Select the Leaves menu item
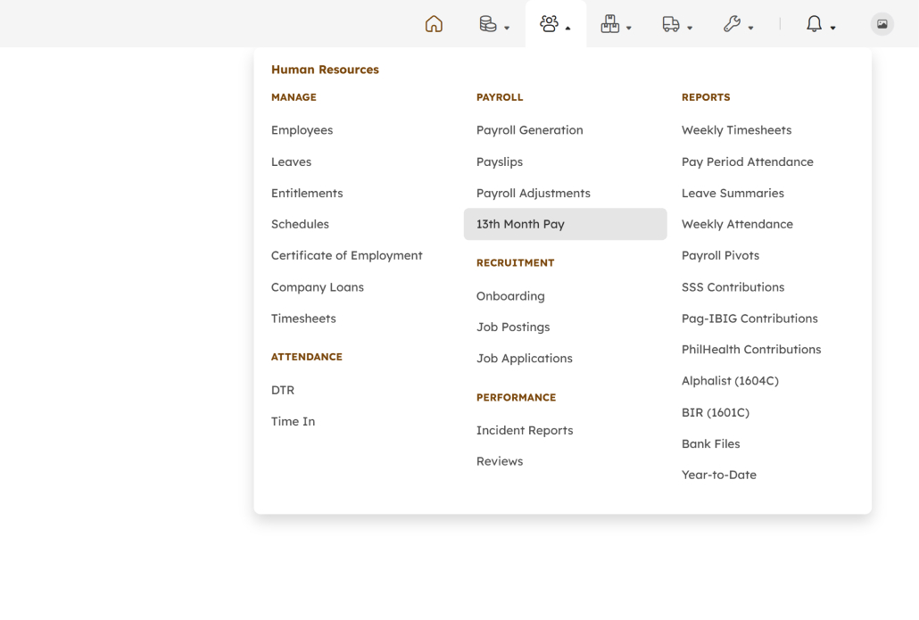This screenshot has width=919, height=620. tap(291, 161)
